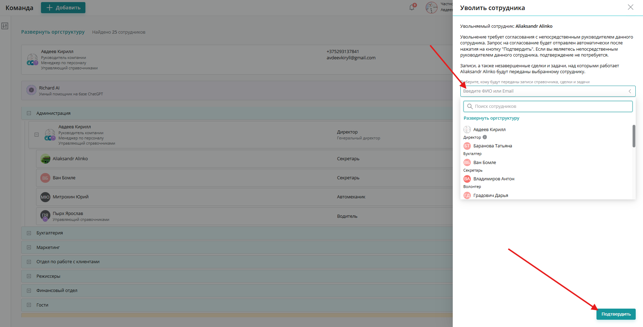Collapse the Администрация department
The width and height of the screenshot is (643, 327).
pos(29,113)
